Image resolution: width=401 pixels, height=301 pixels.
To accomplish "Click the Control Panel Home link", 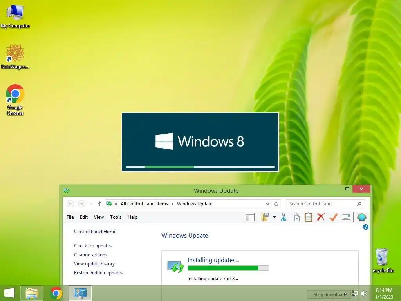I will coord(95,231).
